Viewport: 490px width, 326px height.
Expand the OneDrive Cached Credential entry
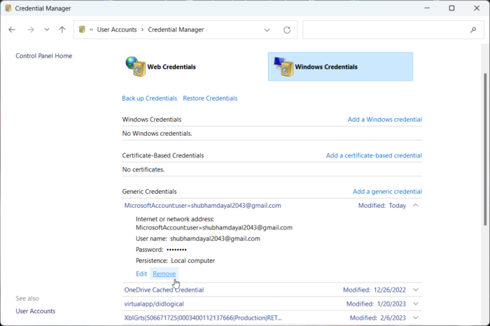point(416,290)
